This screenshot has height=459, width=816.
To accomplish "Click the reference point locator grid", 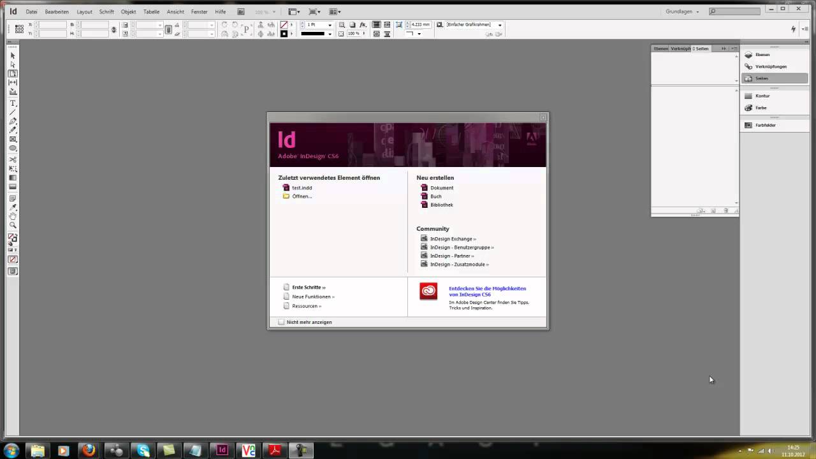I will point(19,29).
